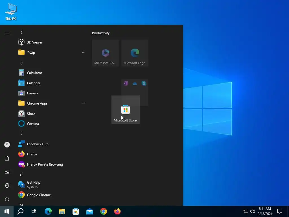Open Skype in the tile folder

coord(144,83)
